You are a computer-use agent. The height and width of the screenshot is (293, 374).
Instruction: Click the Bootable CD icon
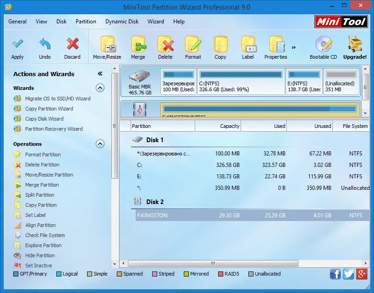pos(324,44)
